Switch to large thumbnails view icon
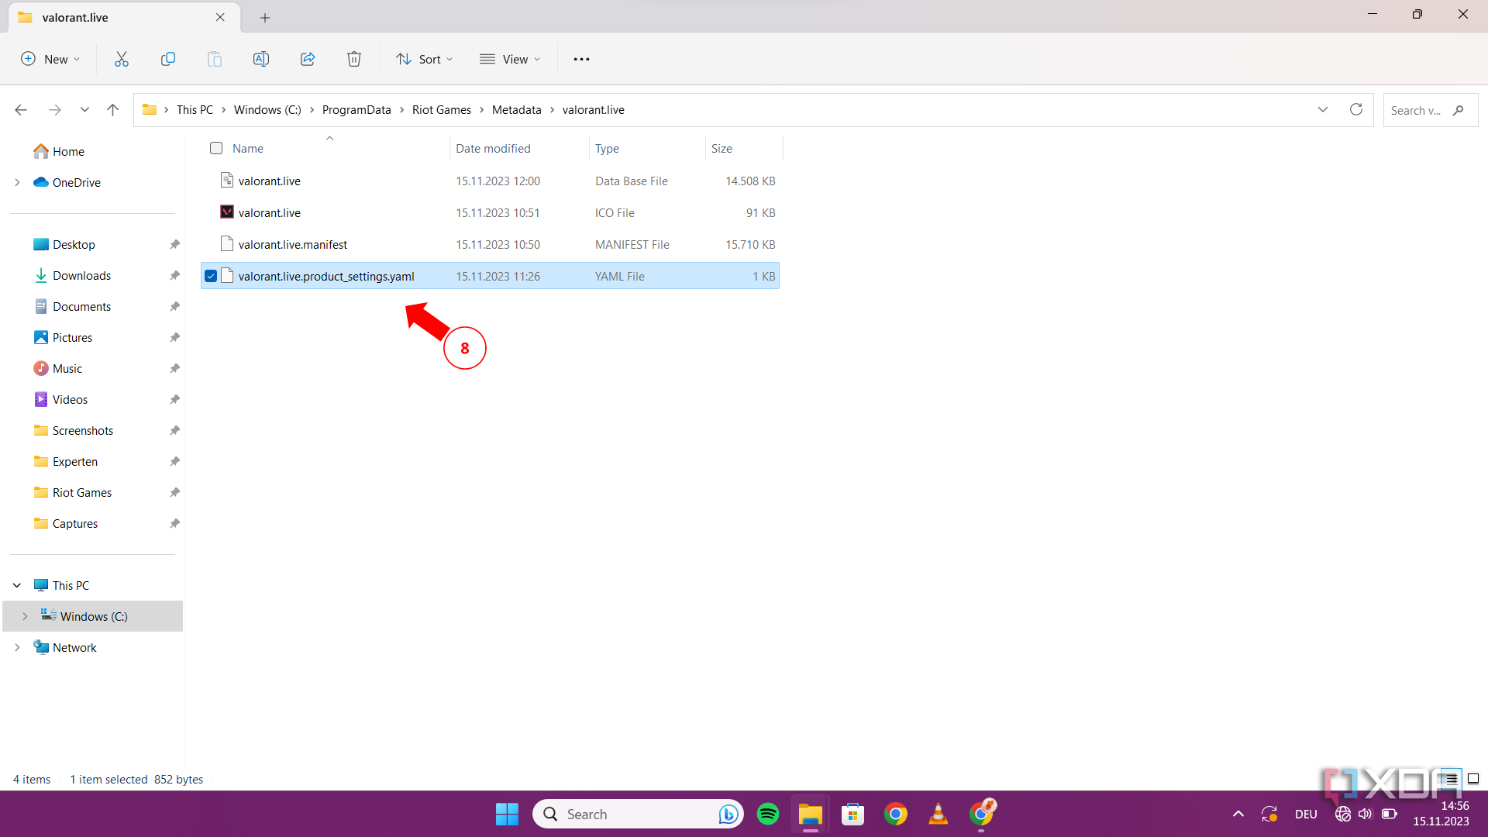 [1473, 779]
